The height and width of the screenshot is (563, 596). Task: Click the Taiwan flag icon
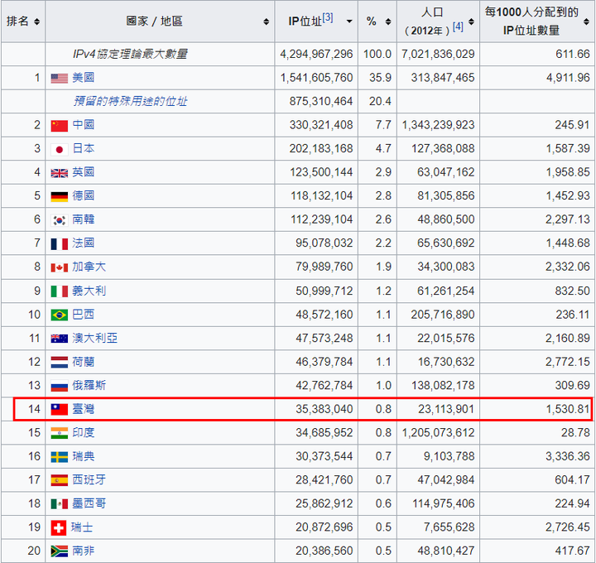60,410
